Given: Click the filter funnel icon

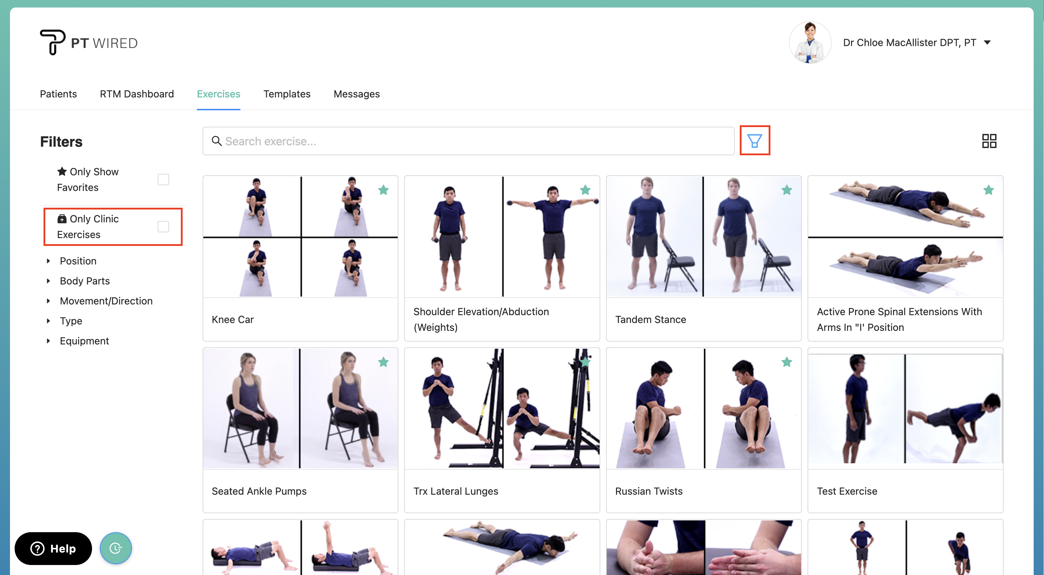Looking at the screenshot, I should tap(754, 141).
